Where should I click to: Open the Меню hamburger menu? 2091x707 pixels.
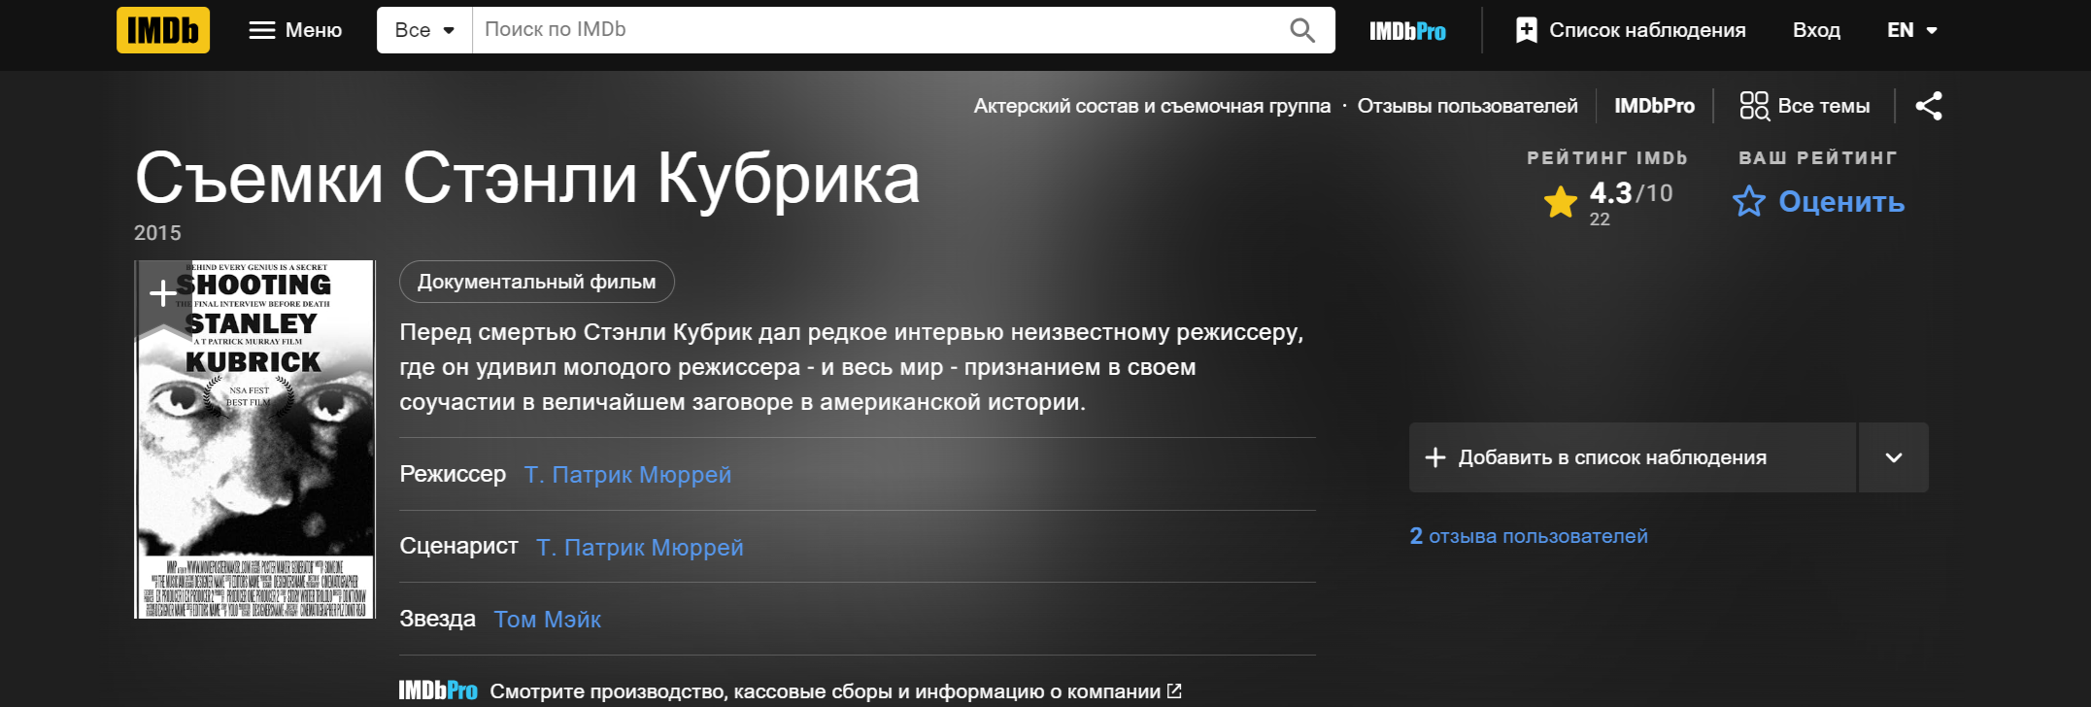pyautogui.click(x=296, y=30)
